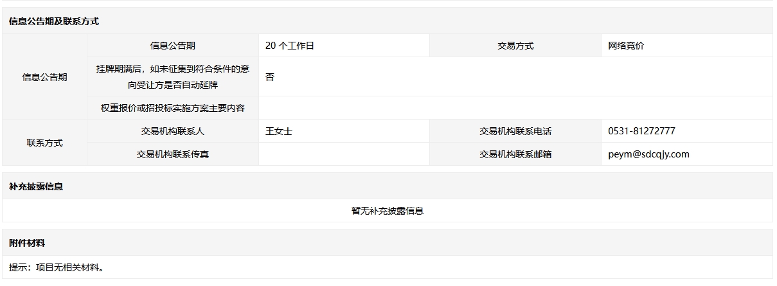Click the 权重报价或招投标实施方案主要内容 label
Image resolution: width=777 pixels, height=286 pixels.
pyautogui.click(x=173, y=108)
